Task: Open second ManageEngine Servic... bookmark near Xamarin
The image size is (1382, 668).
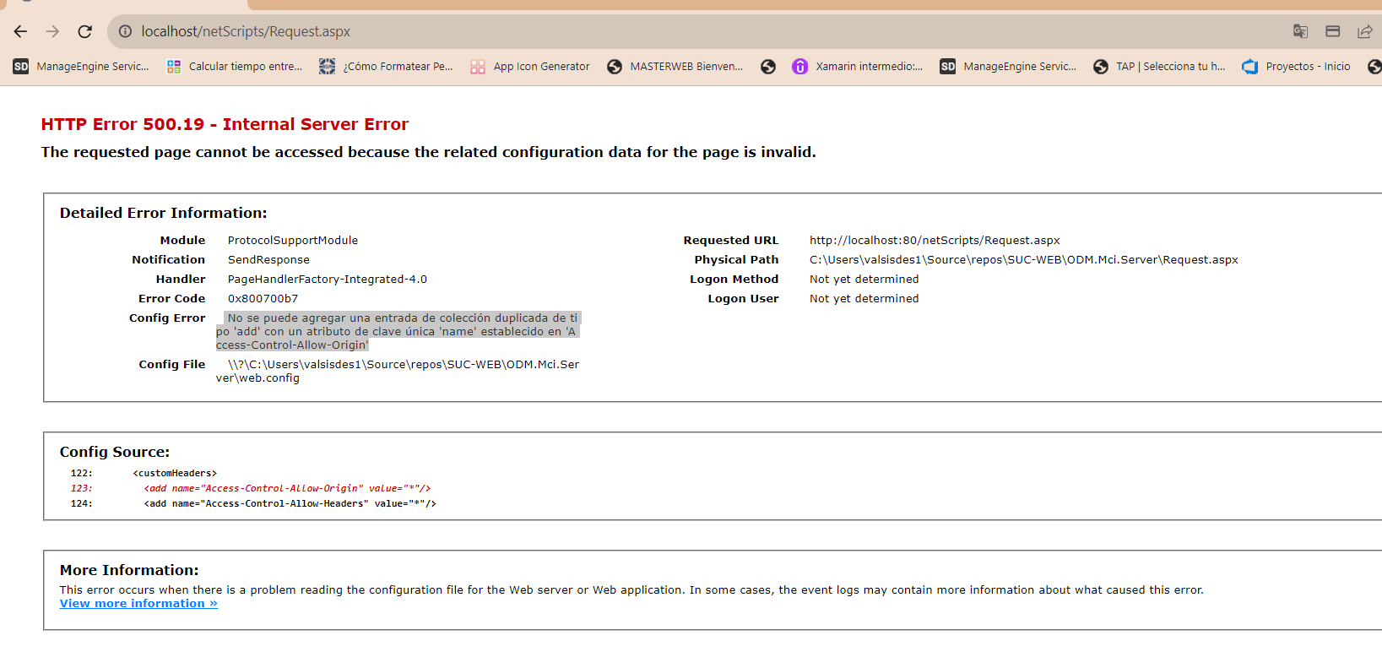Action: (1009, 67)
